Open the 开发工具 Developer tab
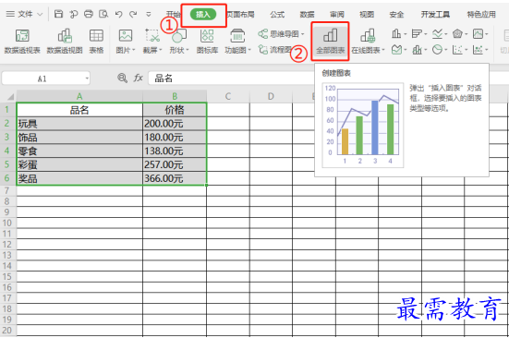Viewport: 509px width, 338px height. pos(435,14)
